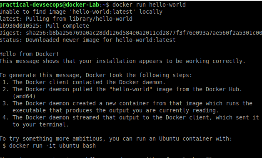The height and width of the screenshot is (158, 262).
Task: Click the 'to your terminal.' line
Action: [40, 124]
